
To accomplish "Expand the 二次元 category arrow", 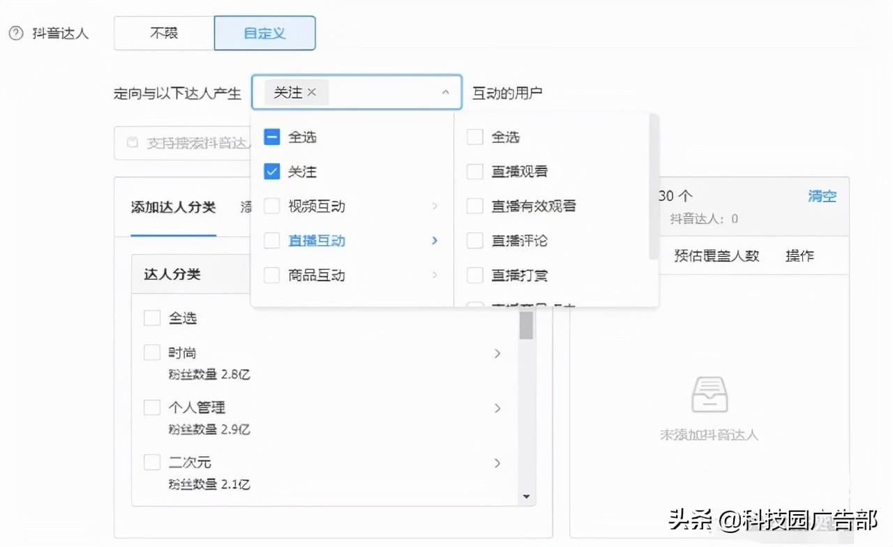I will [x=497, y=463].
